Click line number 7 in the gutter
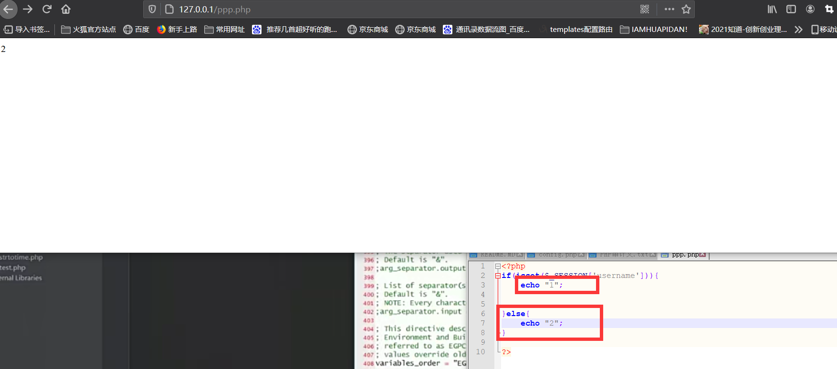The image size is (837, 369). (483, 323)
